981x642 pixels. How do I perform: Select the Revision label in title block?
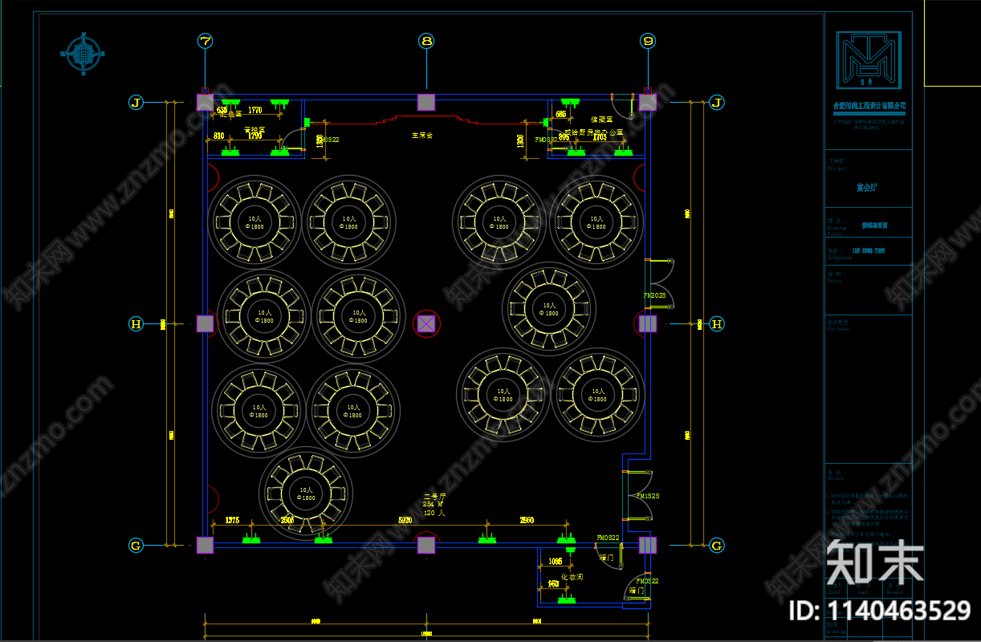(x=837, y=329)
